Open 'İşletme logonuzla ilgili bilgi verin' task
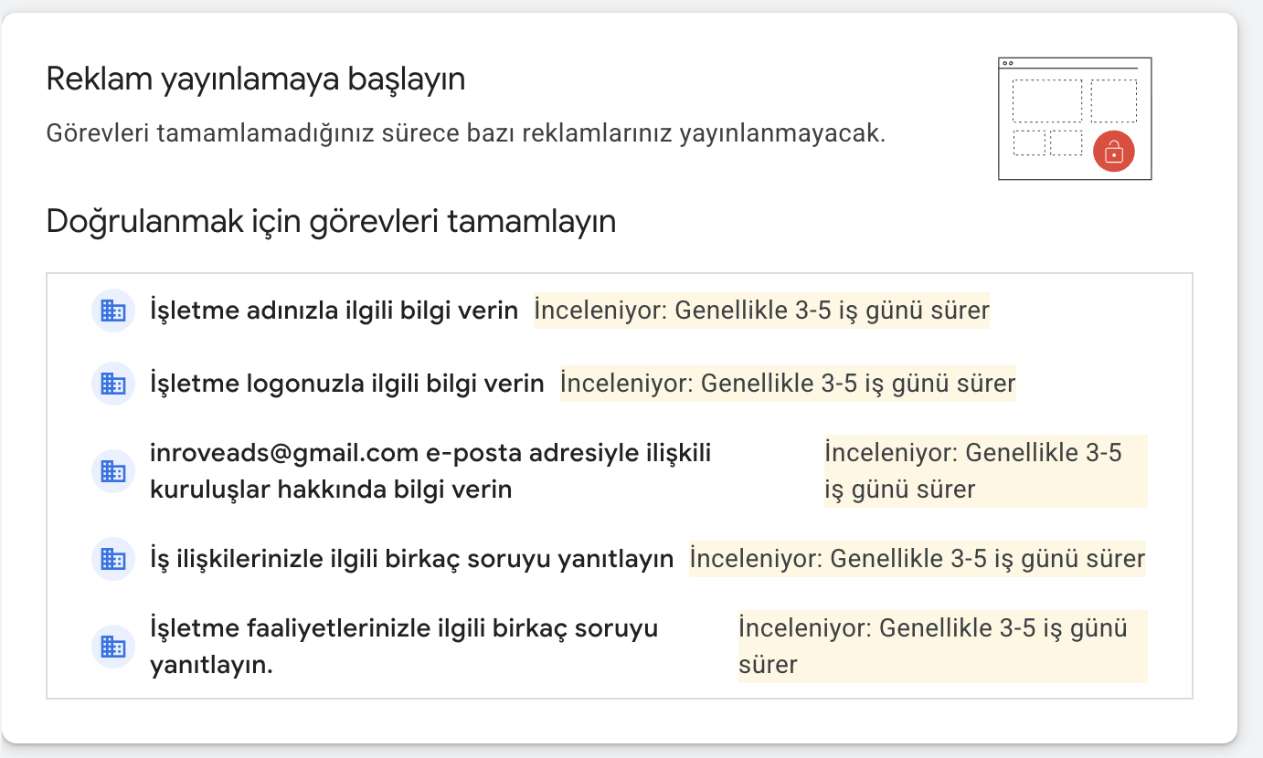The image size is (1263, 758). pyautogui.click(x=347, y=384)
